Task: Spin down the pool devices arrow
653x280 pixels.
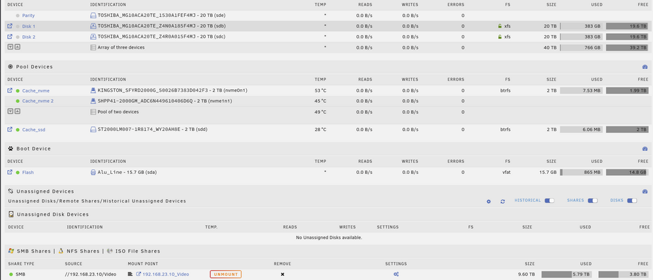Action: (x=10, y=111)
